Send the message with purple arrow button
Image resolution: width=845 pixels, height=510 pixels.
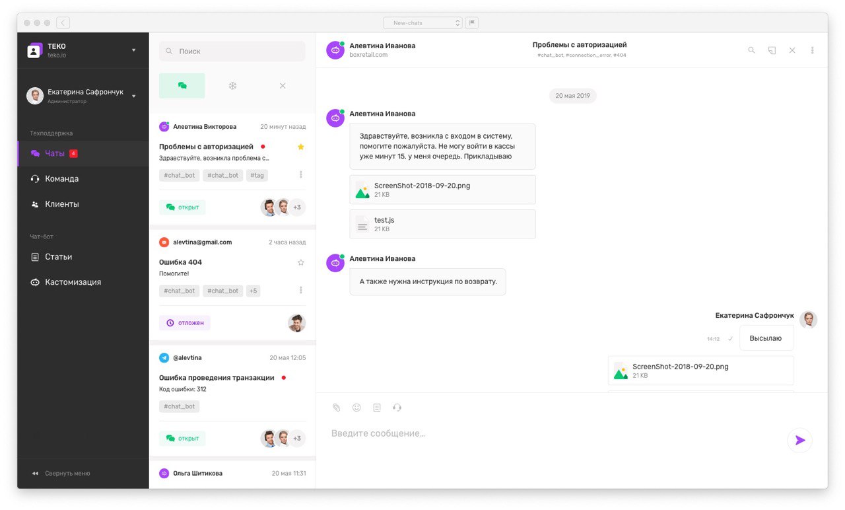point(800,440)
